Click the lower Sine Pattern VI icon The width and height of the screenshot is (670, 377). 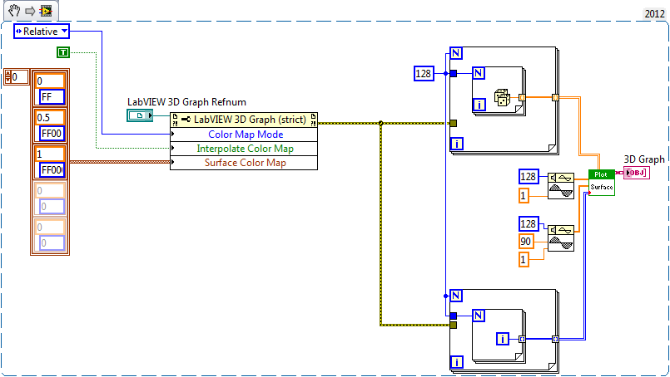click(x=561, y=238)
